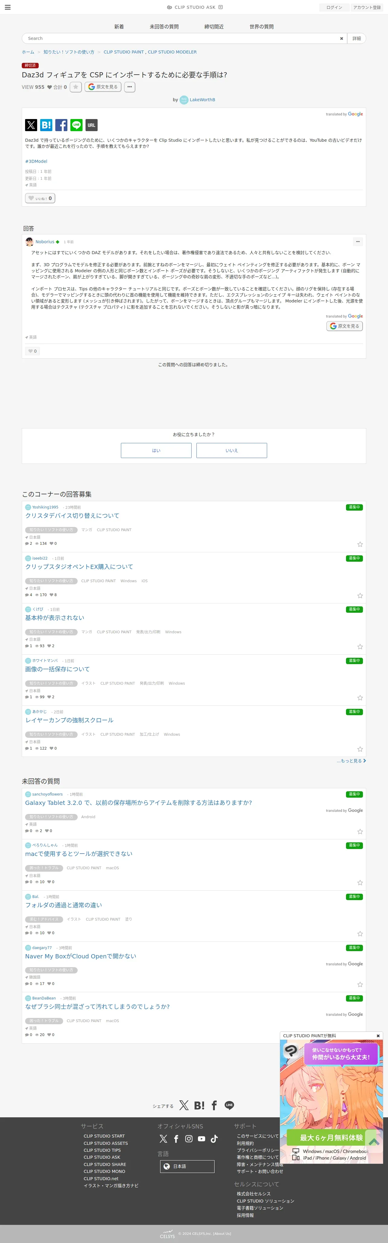
Task: Open three-dot menu on Noborius answer
Action: 357,241
